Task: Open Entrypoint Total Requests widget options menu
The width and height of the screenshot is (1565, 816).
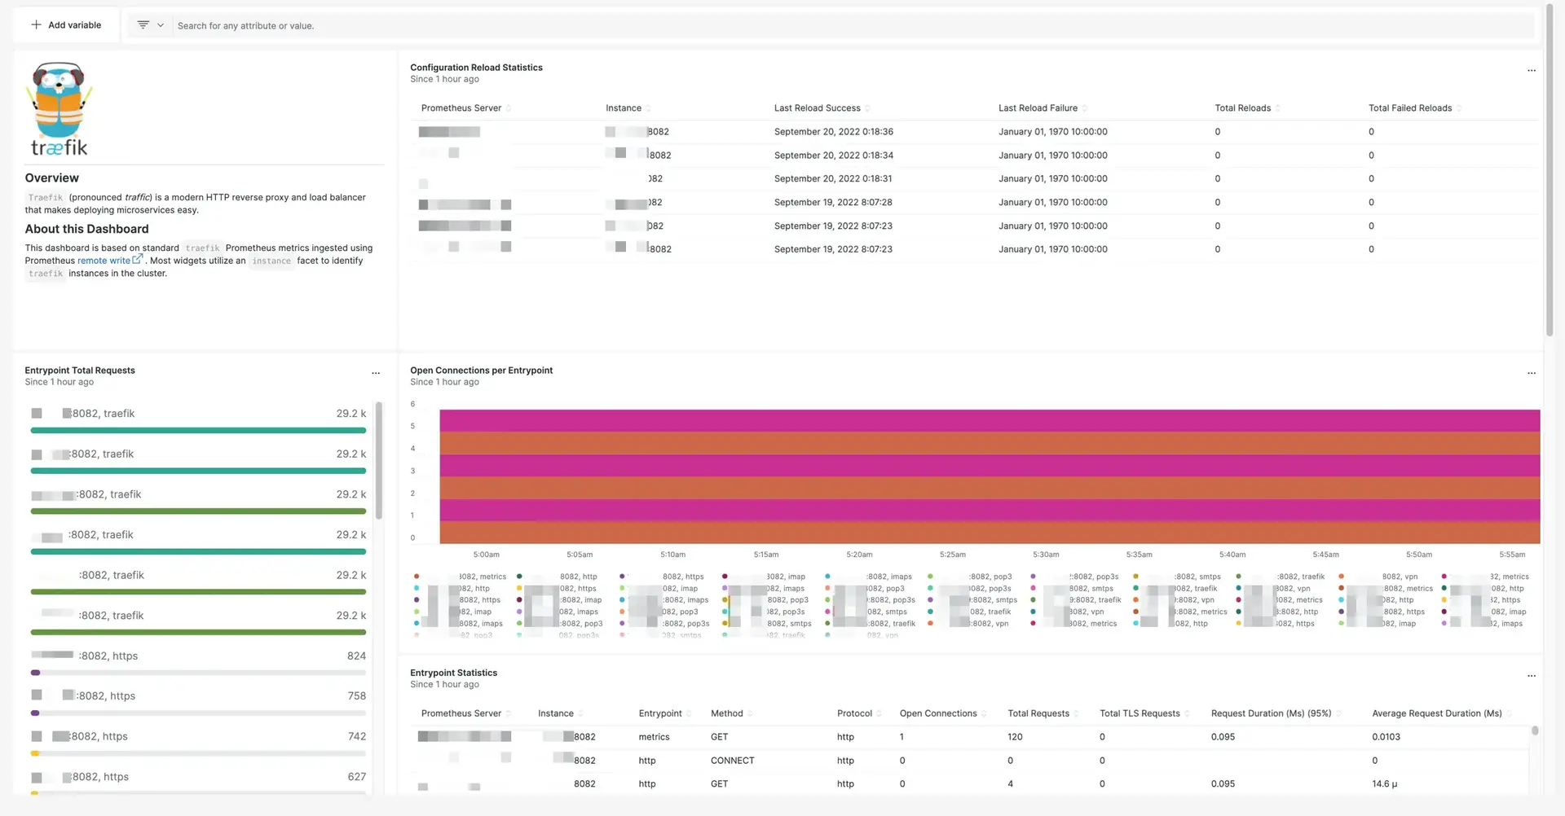Action: tap(376, 373)
